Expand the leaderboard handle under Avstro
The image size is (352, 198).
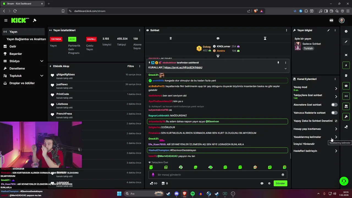pyautogui.click(x=218, y=56)
